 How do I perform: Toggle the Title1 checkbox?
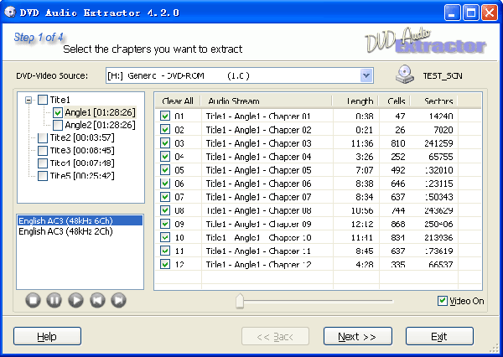click(43, 100)
